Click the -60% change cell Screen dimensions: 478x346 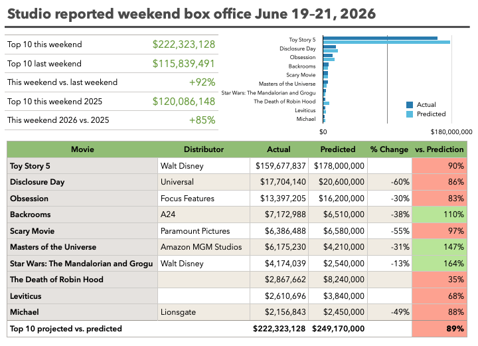tap(390, 182)
